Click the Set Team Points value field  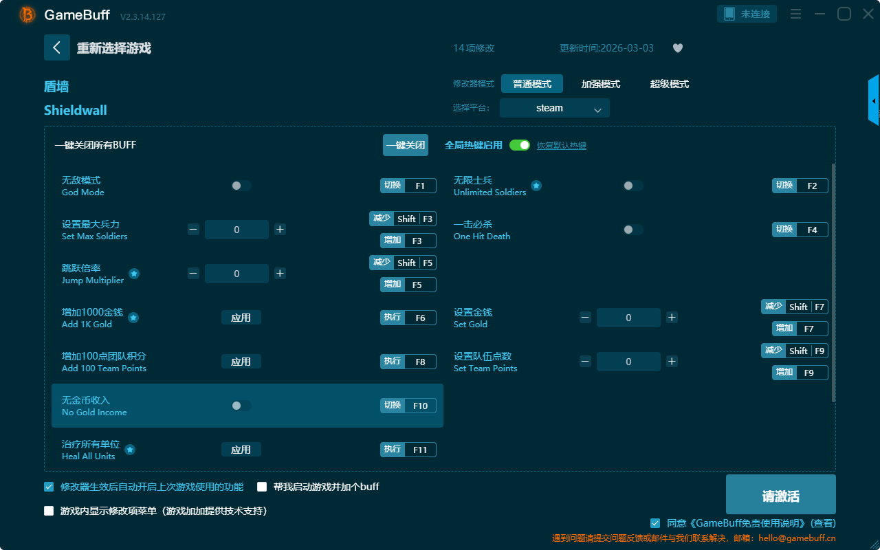click(x=628, y=362)
